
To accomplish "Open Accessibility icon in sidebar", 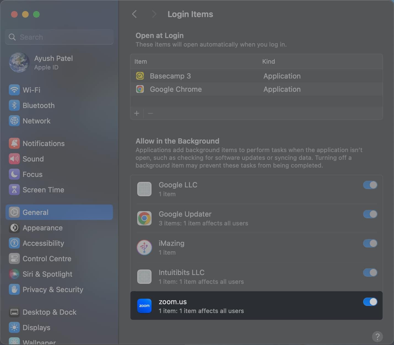I will [x=14, y=243].
